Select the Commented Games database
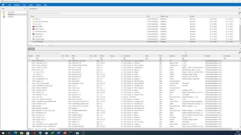 [40, 31]
